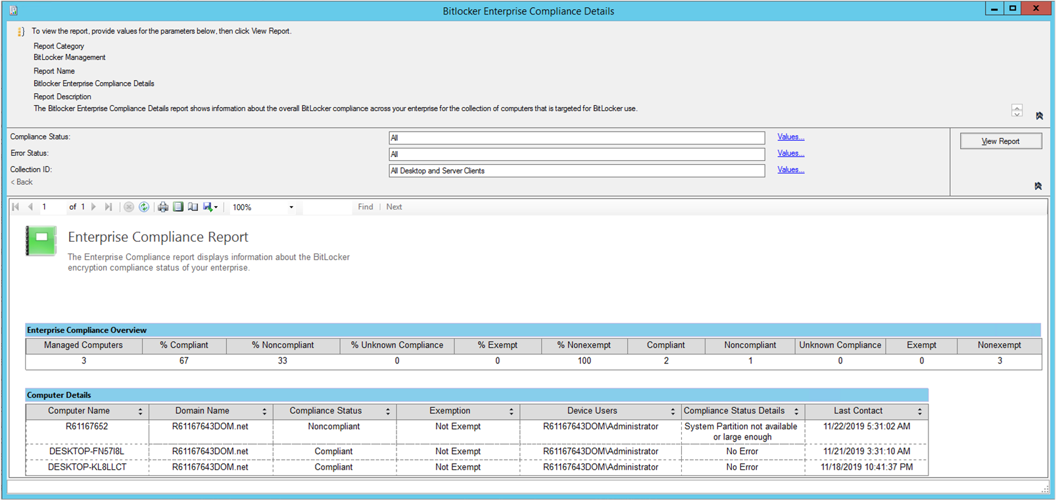Screen dimensions: 1056x500
Task: Sort by Computer Name column arrows
Action: (140, 411)
